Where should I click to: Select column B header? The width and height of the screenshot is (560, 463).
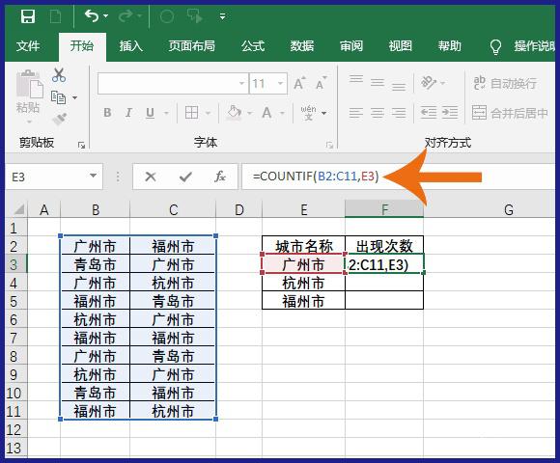point(96,209)
